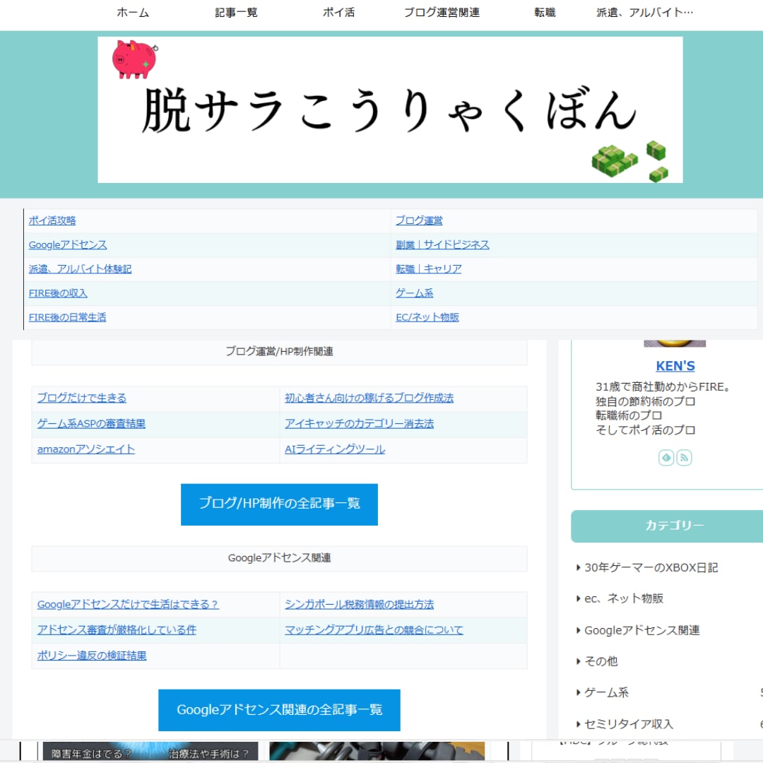
Task: Select ポイ活 in the top navigation
Action: [x=338, y=12]
